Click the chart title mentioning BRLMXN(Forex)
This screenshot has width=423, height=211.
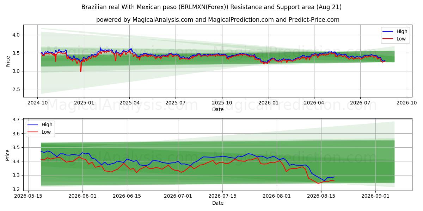(211, 7)
